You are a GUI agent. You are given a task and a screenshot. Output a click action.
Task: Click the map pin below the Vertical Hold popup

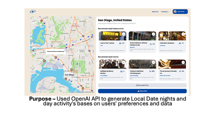click(x=56, y=58)
